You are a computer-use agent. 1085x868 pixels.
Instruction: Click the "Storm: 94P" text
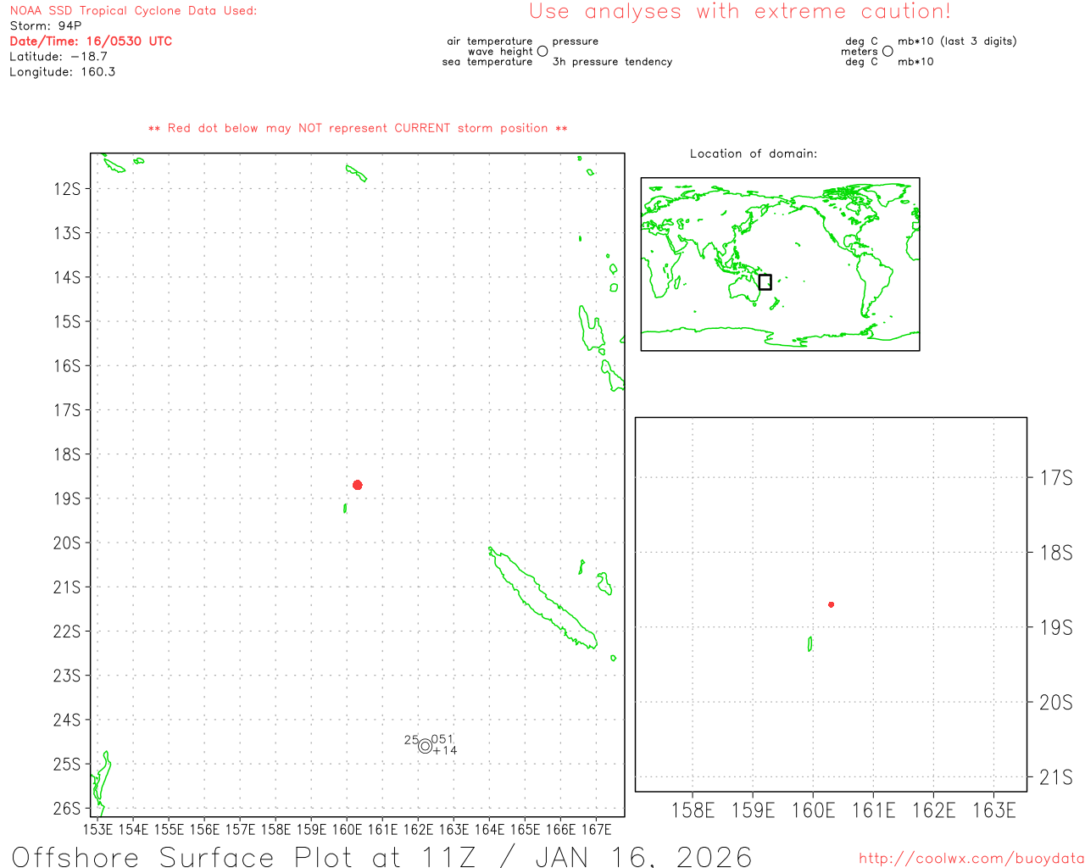tap(46, 26)
